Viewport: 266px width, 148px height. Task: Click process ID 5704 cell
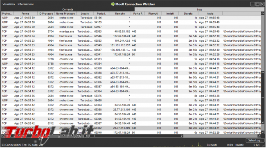coord(51,31)
